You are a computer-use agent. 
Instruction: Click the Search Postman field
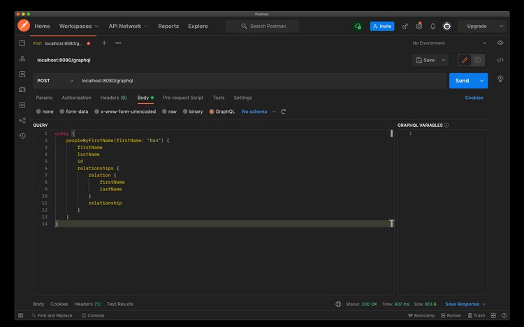[262, 26]
